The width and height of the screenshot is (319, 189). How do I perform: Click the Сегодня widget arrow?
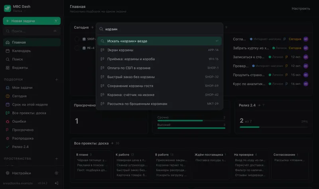point(92,27)
